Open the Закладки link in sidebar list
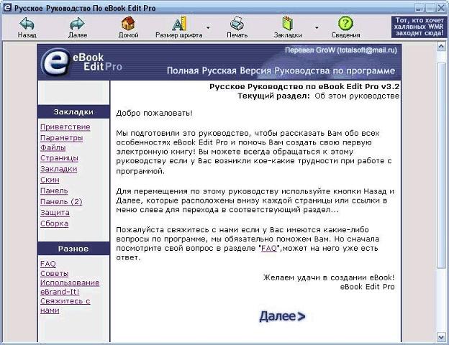The height and width of the screenshot is (345, 449). (x=59, y=169)
